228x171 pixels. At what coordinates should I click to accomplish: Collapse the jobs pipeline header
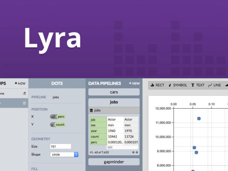tap(114, 102)
